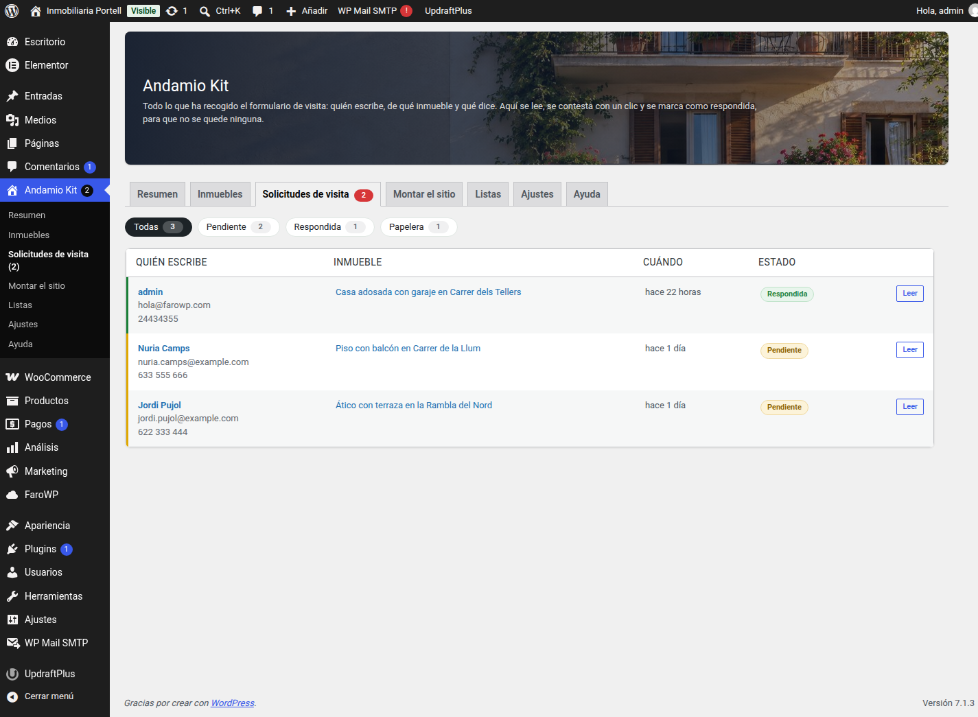Open Inmuebles submenu item in sidebar
The width and height of the screenshot is (978, 717).
[29, 235]
